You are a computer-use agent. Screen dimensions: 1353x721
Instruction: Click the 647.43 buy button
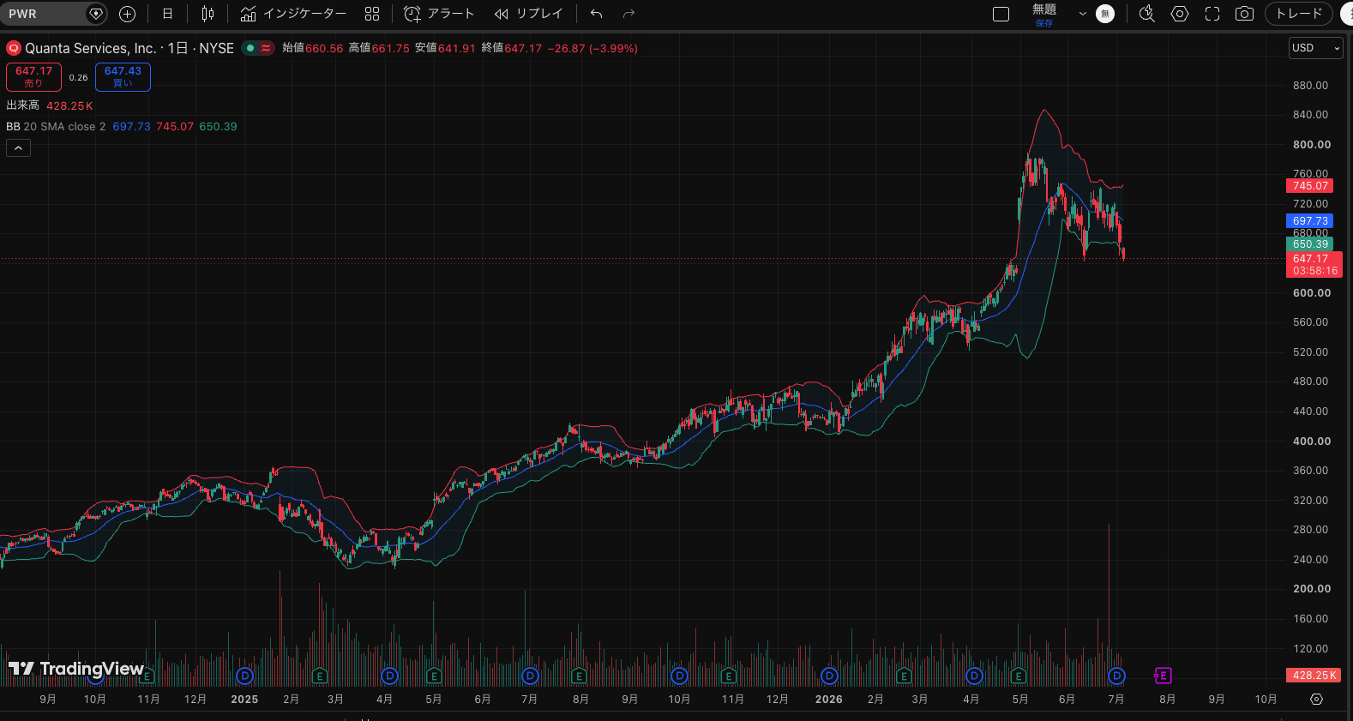pos(123,76)
